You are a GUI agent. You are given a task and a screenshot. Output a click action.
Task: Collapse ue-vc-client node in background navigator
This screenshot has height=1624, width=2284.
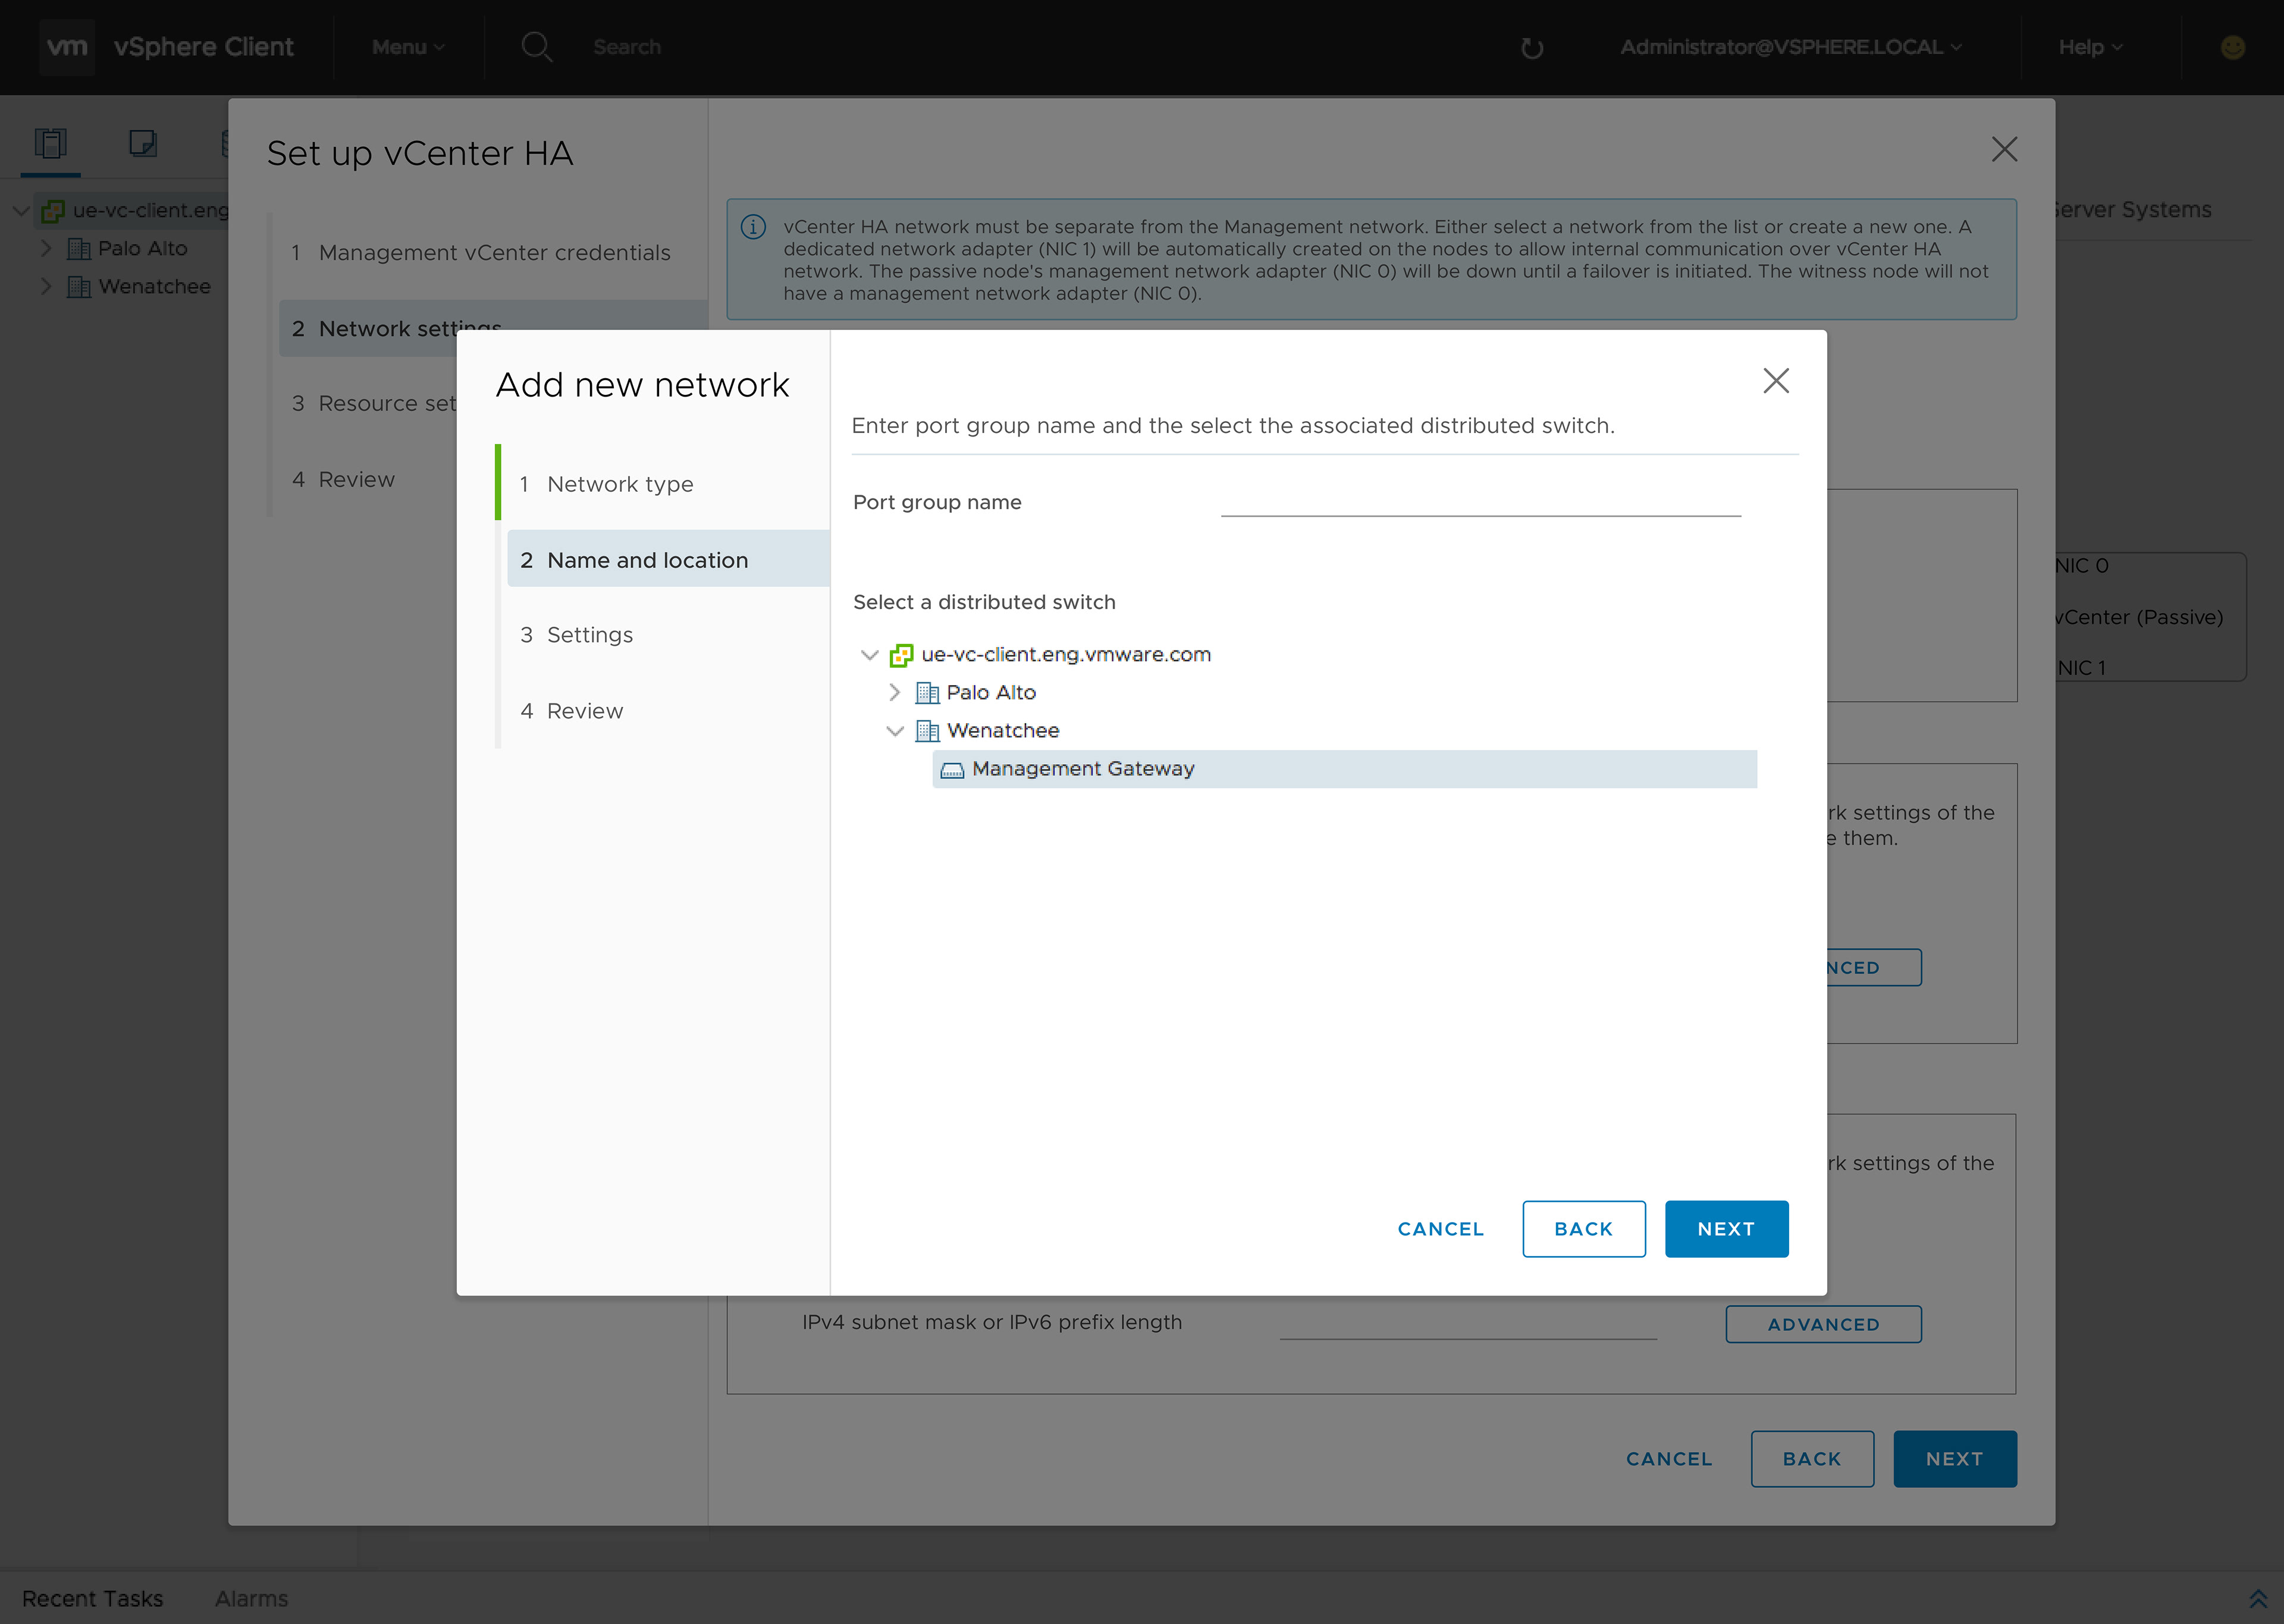(x=20, y=210)
